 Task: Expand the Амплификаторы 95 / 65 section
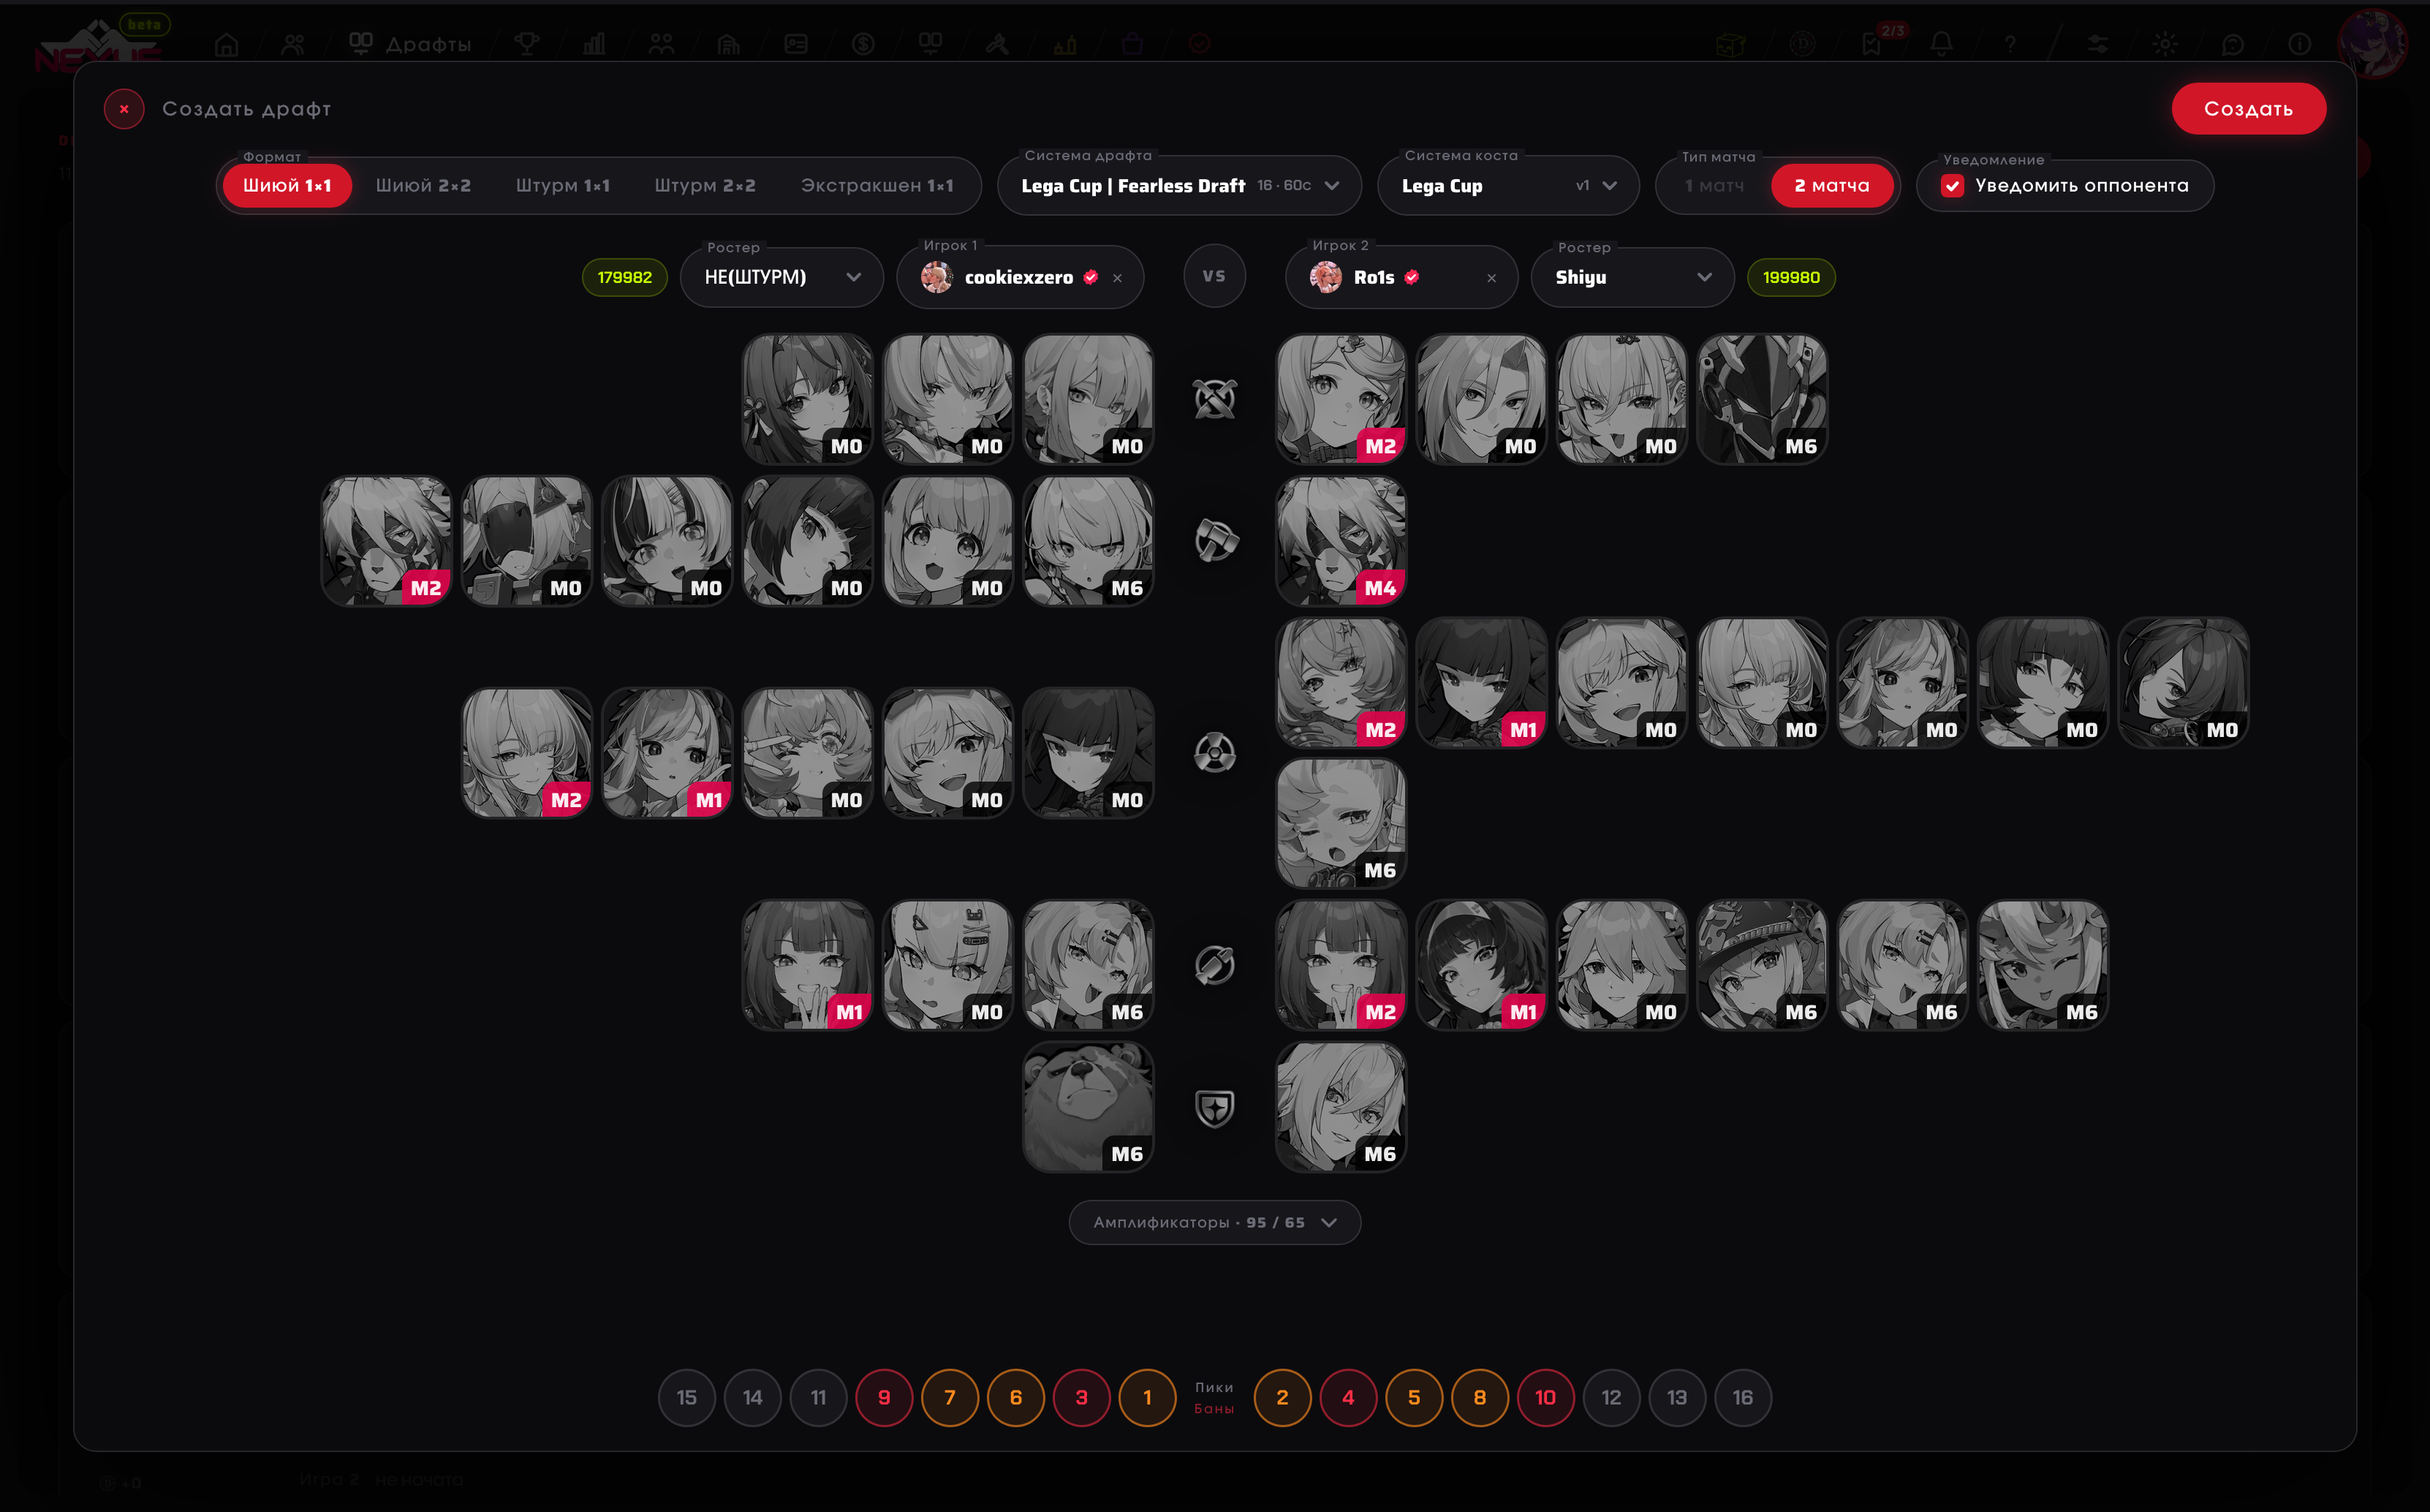(x=1214, y=1222)
